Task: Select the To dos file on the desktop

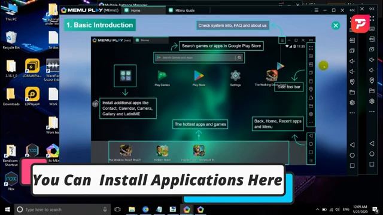Action: (53, 40)
